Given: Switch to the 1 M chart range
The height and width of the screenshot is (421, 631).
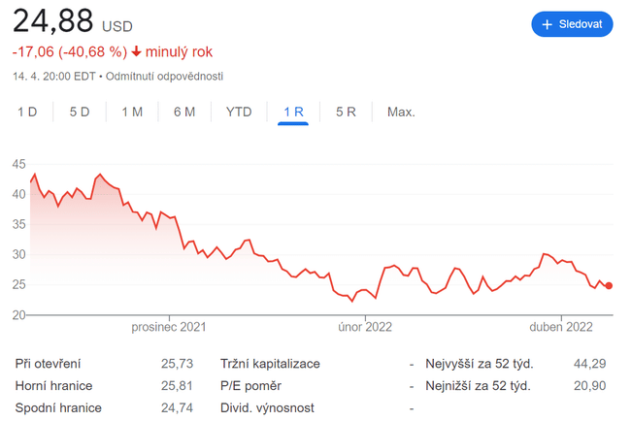Looking at the screenshot, I should point(132,112).
